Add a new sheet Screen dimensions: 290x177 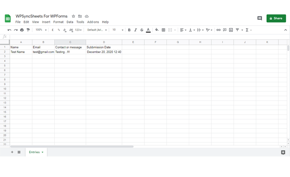pyautogui.click(x=12, y=152)
